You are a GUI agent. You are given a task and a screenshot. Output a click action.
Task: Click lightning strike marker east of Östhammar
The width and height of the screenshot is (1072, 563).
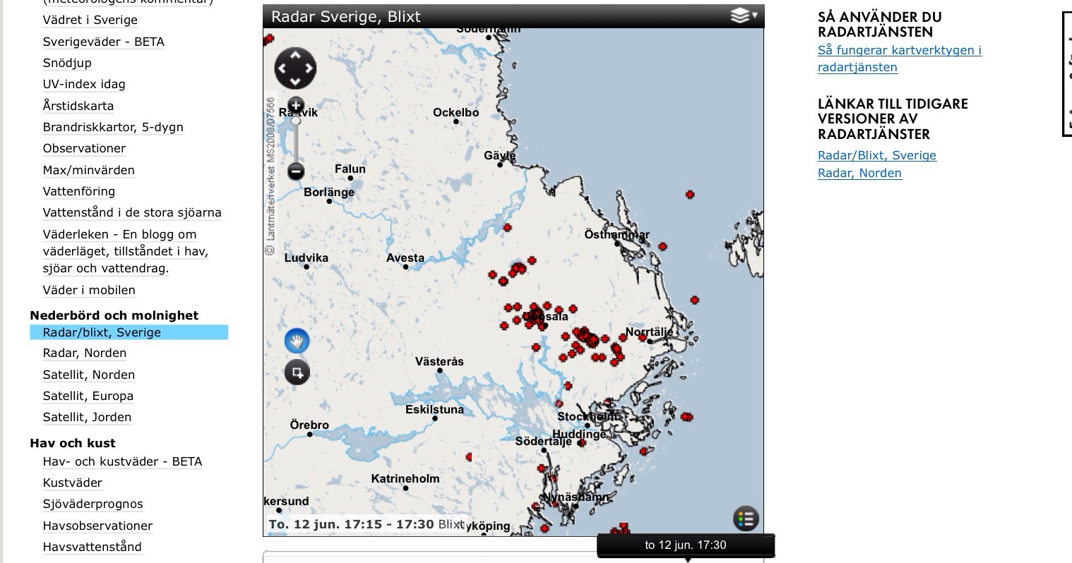point(662,246)
